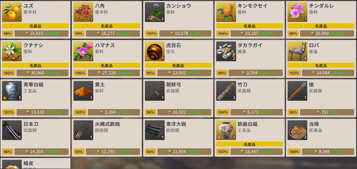Viewport: 357px width, 169px height.
Task: Click the 火縄式鉄砲 matchlock gun icon
Action: [x=83, y=130]
